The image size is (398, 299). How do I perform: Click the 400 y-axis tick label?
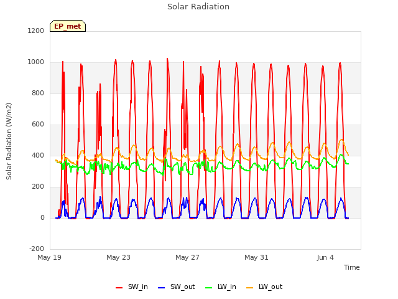(38, 155)
